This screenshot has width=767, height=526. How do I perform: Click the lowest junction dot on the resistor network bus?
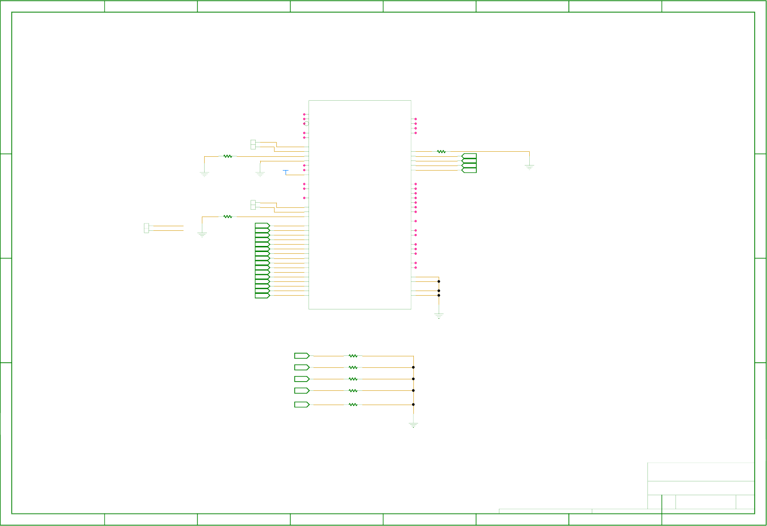[413, 405]
